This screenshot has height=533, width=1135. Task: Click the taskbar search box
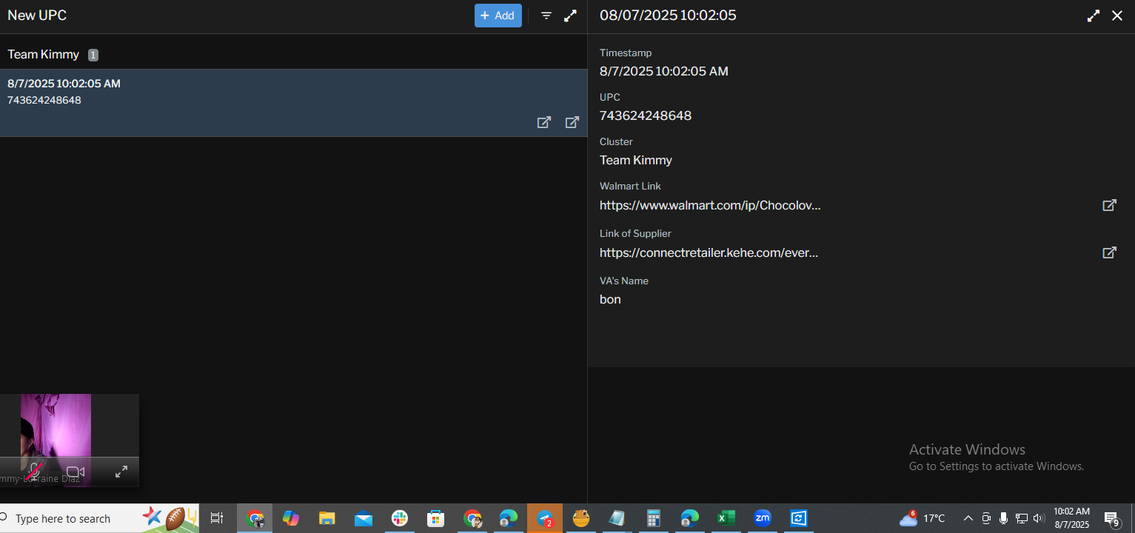[63, 518]
